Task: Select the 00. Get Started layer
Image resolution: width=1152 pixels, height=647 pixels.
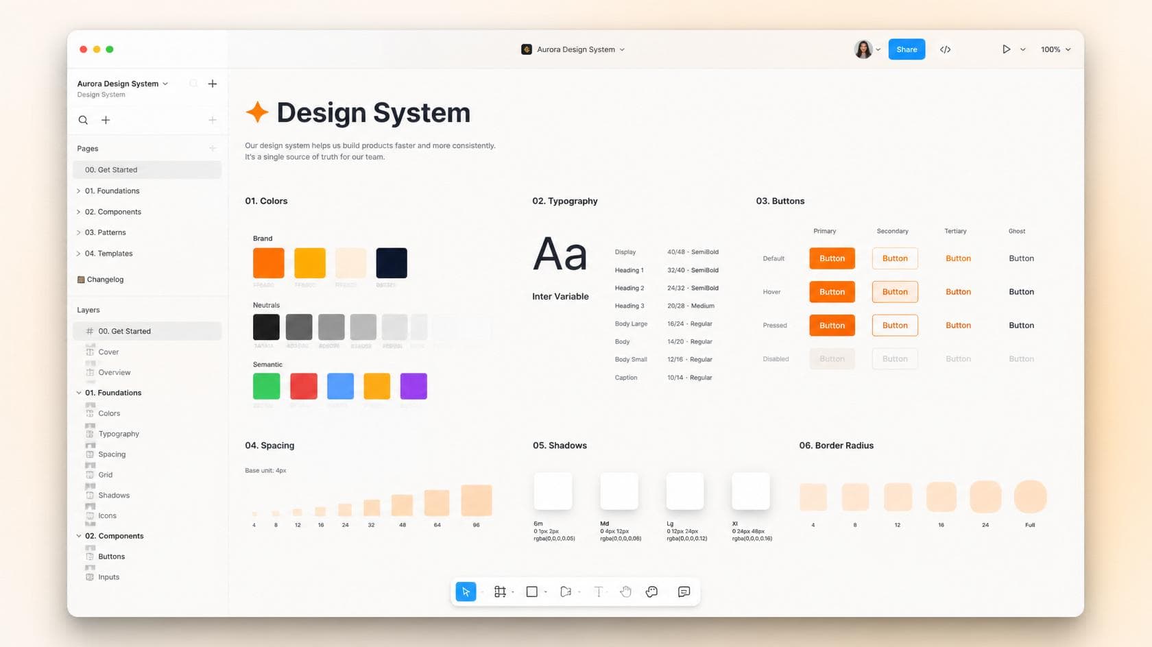Action: 147,331
